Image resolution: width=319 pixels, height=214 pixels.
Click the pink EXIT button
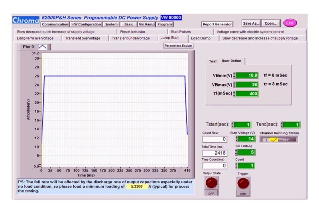click(x=290, y=23)
